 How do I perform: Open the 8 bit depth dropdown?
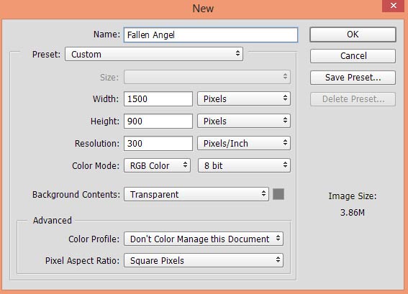pyautogui.click(x=244, y=165)
